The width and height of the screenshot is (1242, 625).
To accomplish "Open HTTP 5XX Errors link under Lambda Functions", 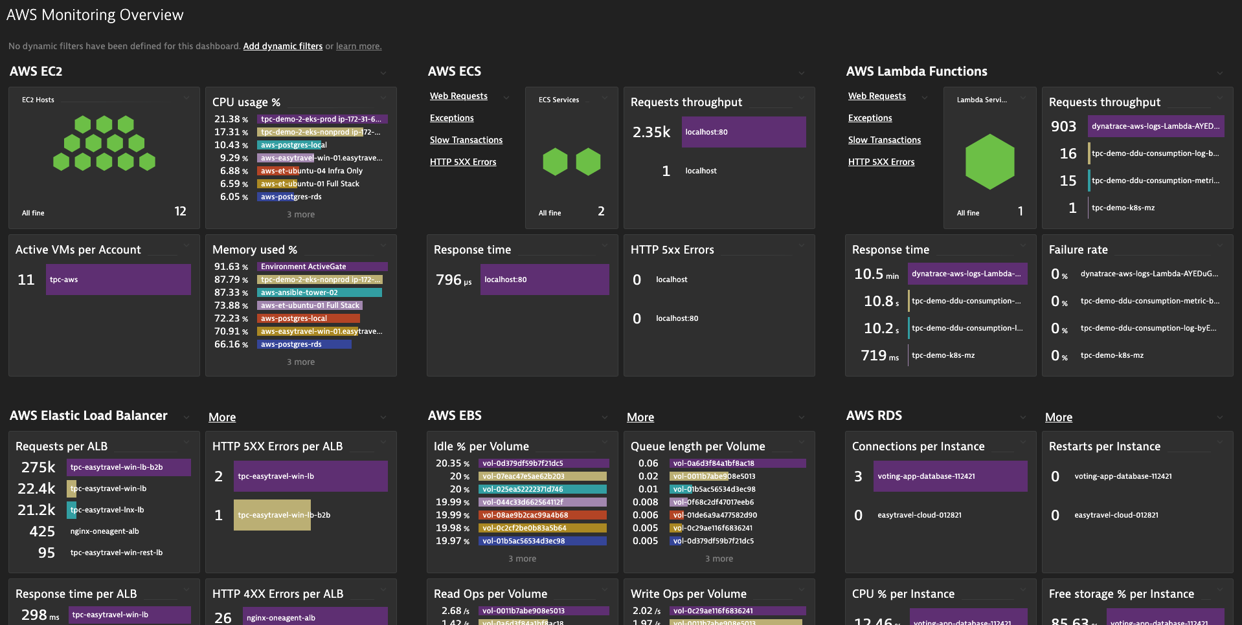I will tap(881, 162).
